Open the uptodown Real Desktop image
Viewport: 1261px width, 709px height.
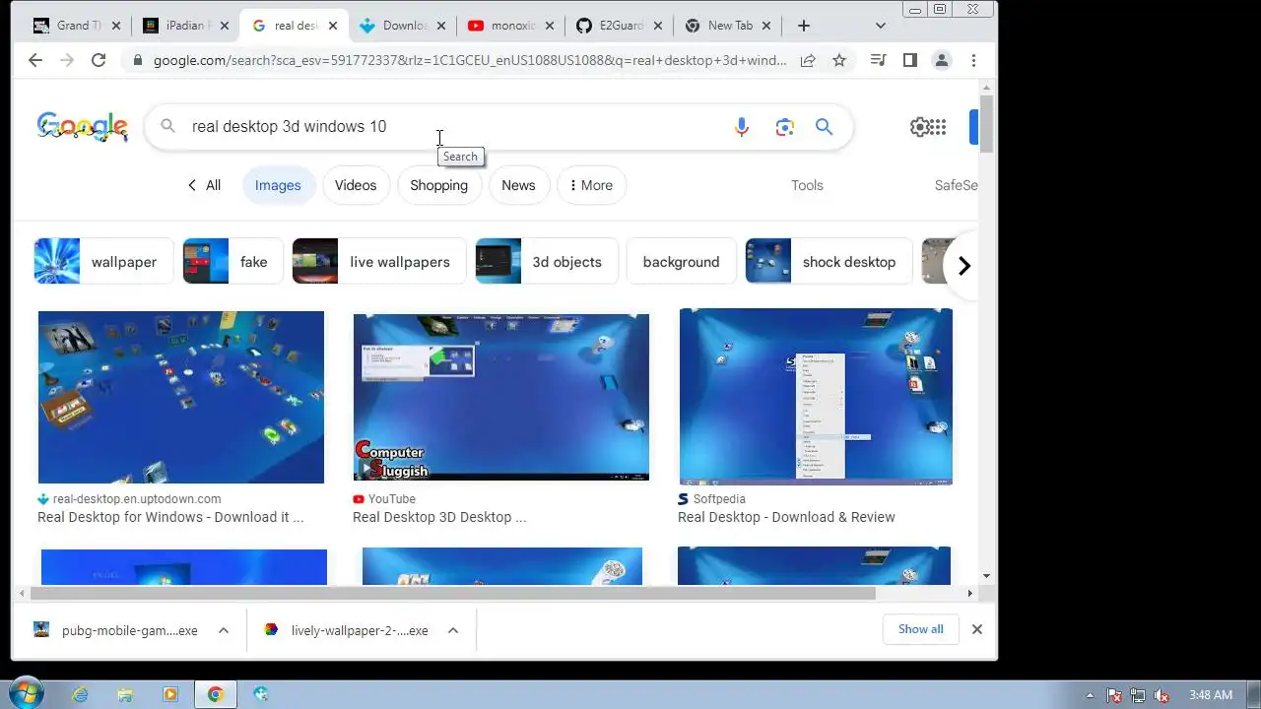tap(181, 397)
